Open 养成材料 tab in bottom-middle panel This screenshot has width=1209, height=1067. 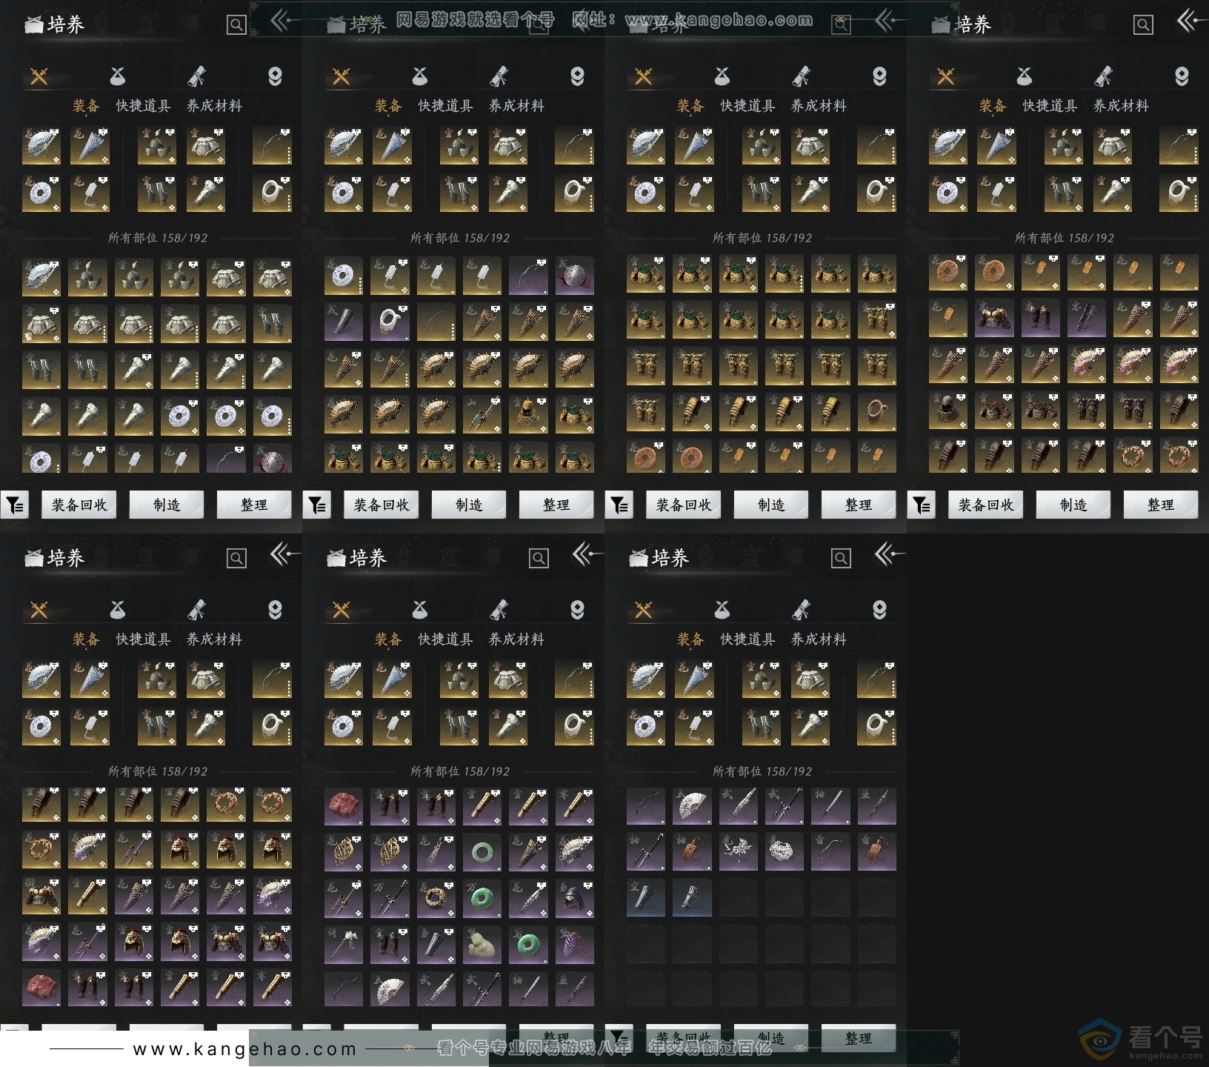(x=516, y=639)
